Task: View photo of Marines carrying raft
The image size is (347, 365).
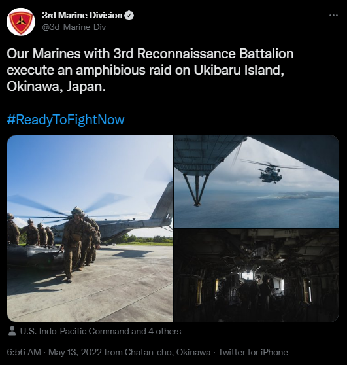Action: [x=90, y=228]
